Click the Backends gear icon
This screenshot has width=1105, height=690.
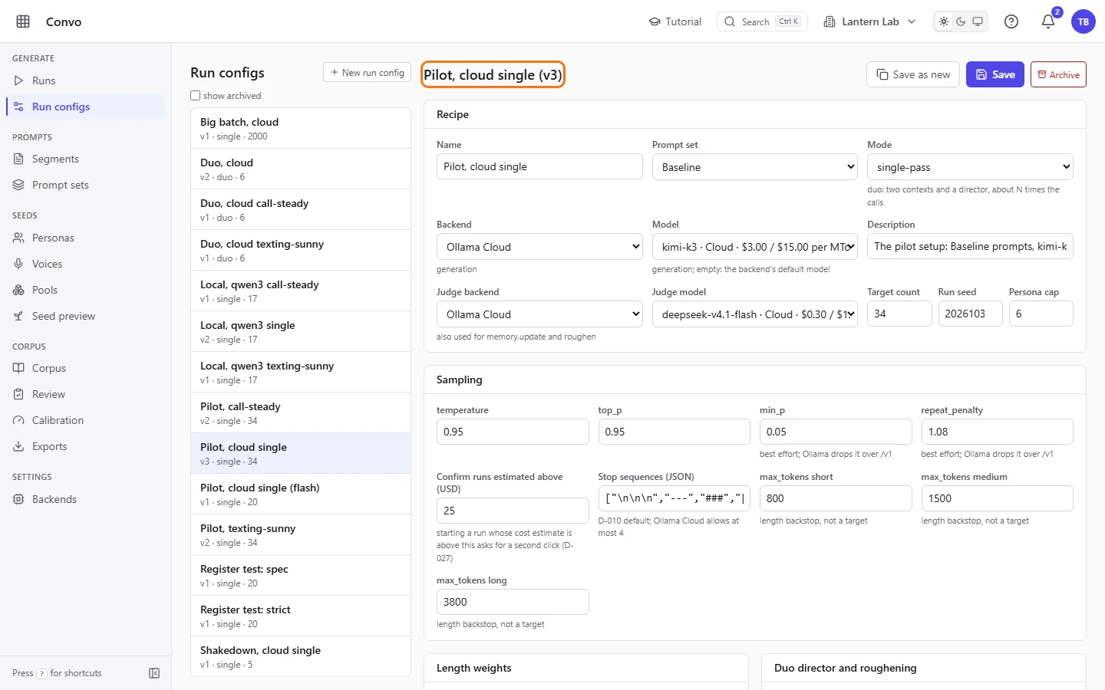point(18,499)
